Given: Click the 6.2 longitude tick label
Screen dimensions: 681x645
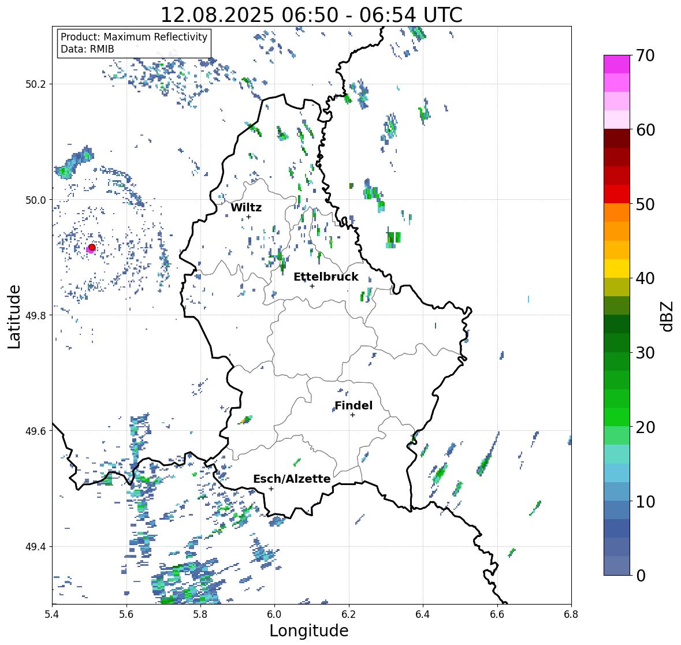Looking at the screenshot, I should [349, 614].
